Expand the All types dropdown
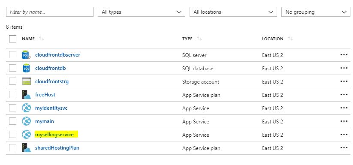Screen dimensions: 353x165 (x=142, y=12)
